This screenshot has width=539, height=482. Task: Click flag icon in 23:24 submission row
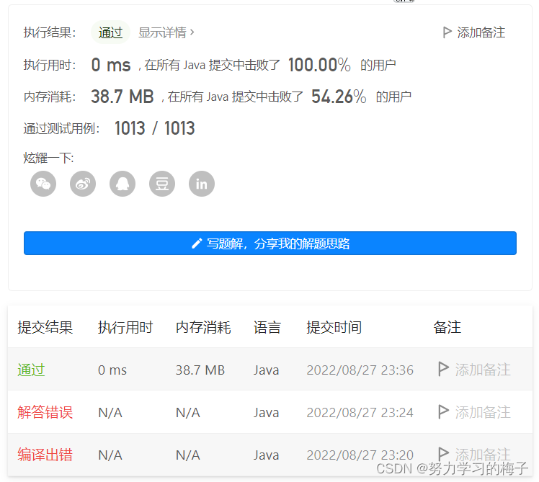tap(443, 411)
